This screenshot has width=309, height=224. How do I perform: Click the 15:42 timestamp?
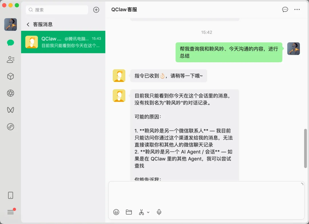[x=207, y=33]
